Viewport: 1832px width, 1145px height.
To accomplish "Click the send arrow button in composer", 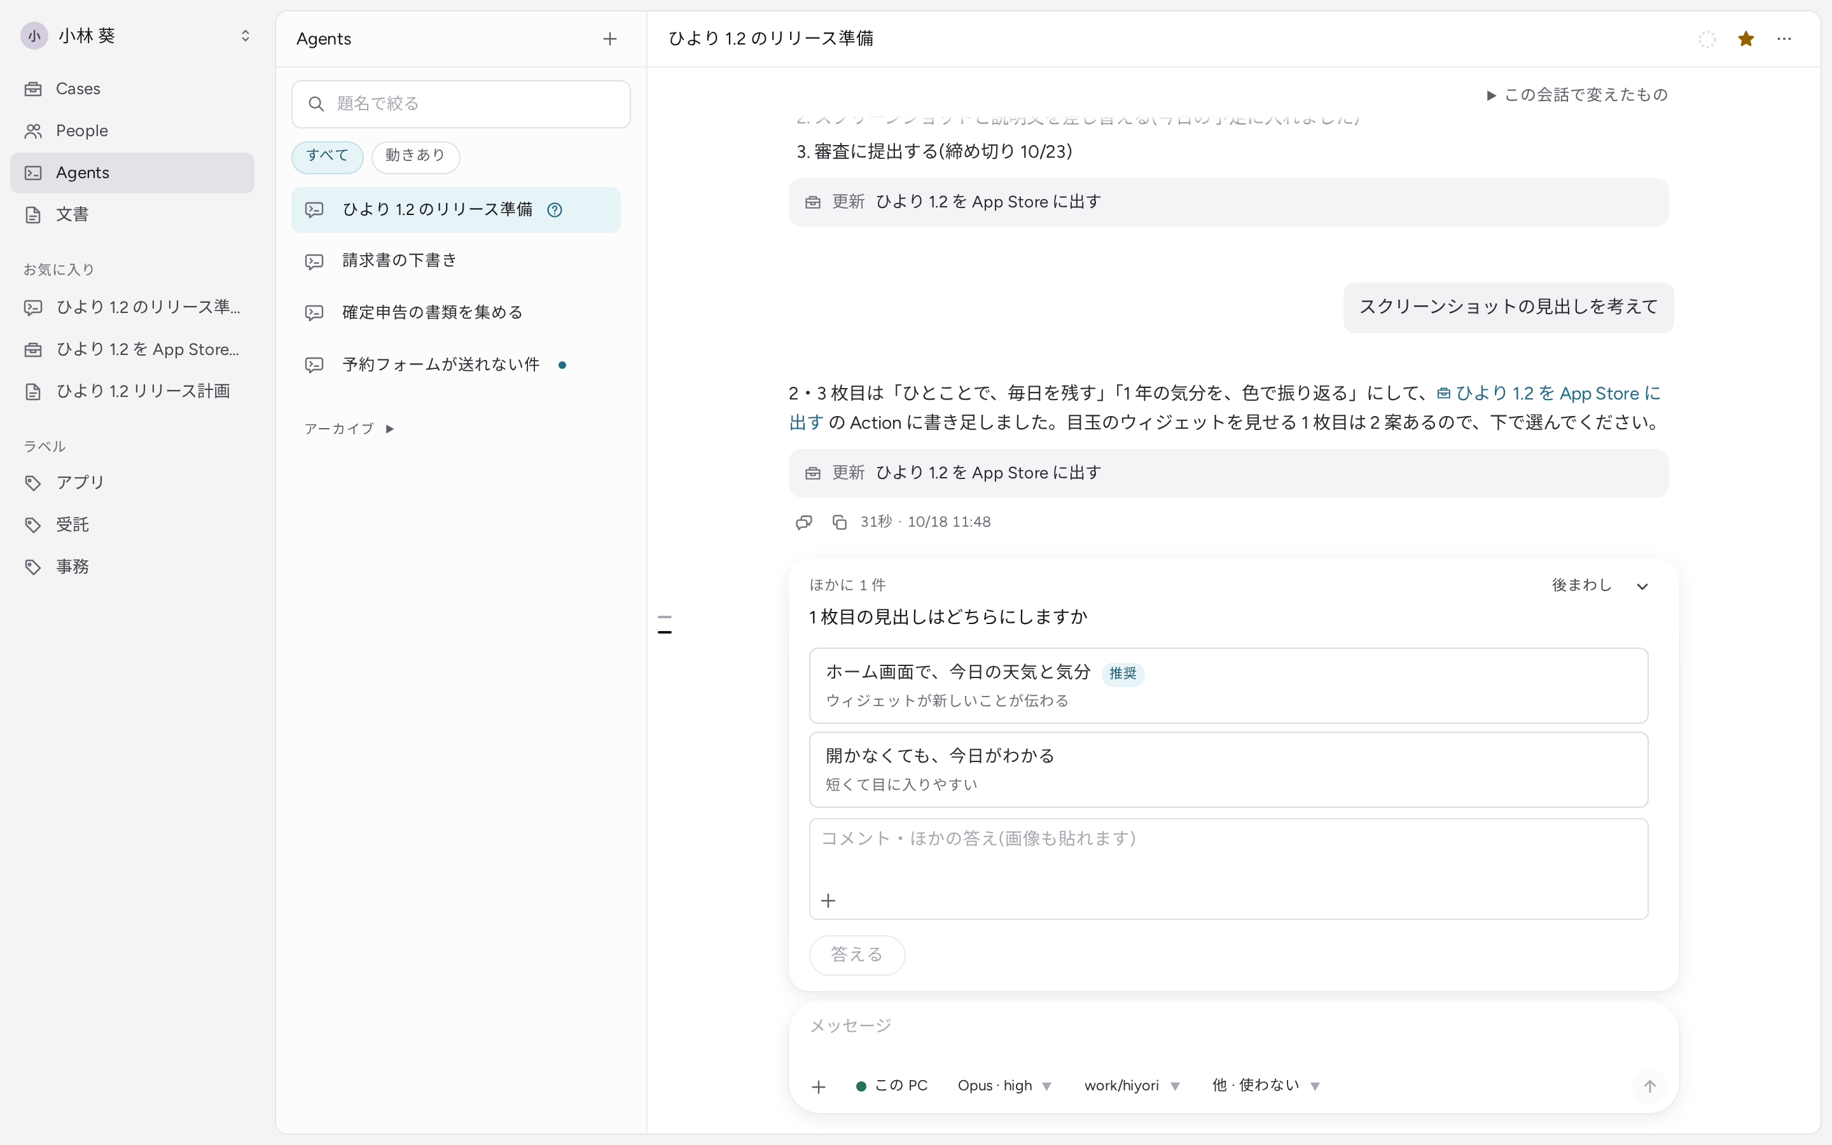I will click(1649, 1086).
